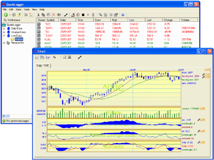Open the Tools menu

point(27,9)
